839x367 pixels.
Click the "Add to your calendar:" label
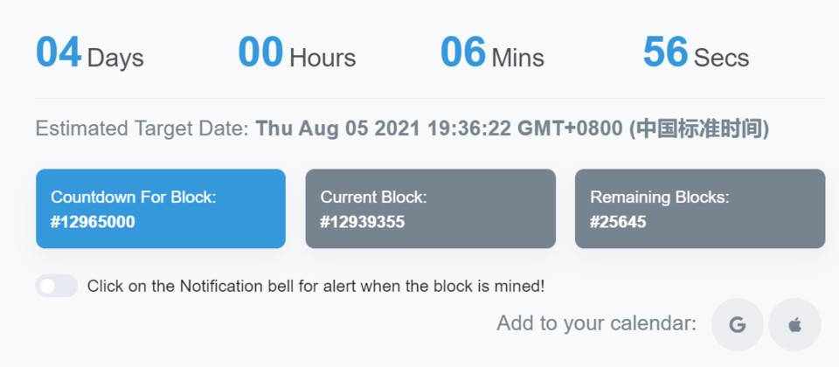coord(596,323)
